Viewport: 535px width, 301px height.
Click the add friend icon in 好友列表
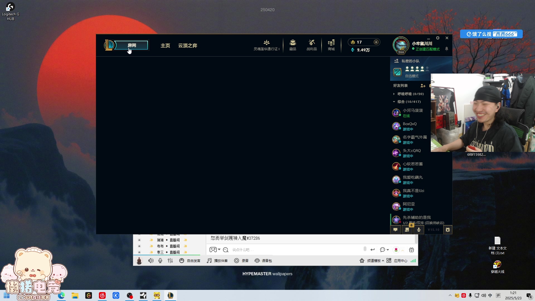click(423, 86)
